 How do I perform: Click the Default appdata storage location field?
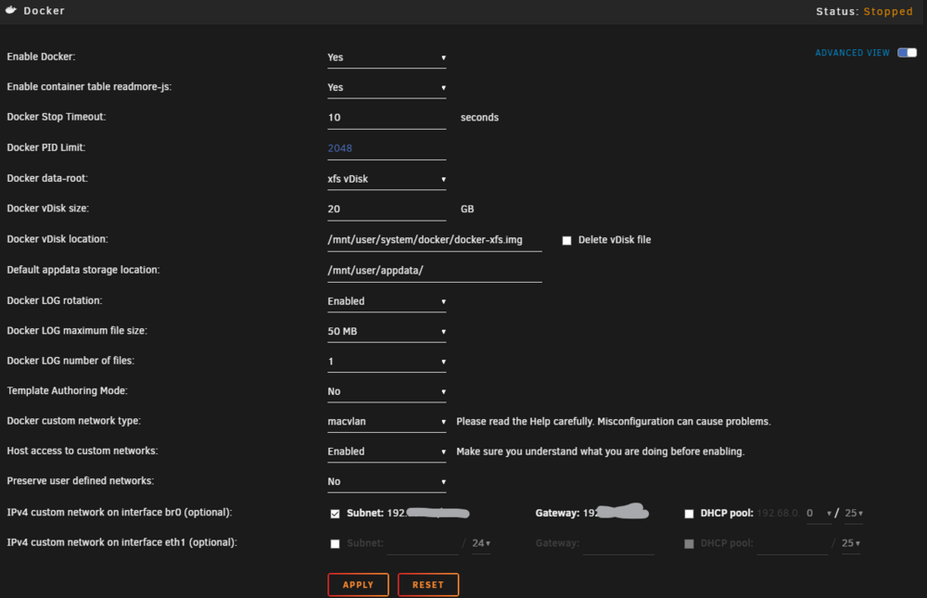(435, 271)
